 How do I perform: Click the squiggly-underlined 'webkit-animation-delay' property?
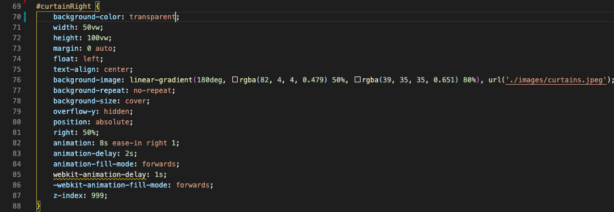(x=100, y=175)
